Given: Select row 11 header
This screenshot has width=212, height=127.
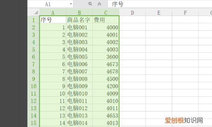Looking at the screenshot, I should (34, 93).
